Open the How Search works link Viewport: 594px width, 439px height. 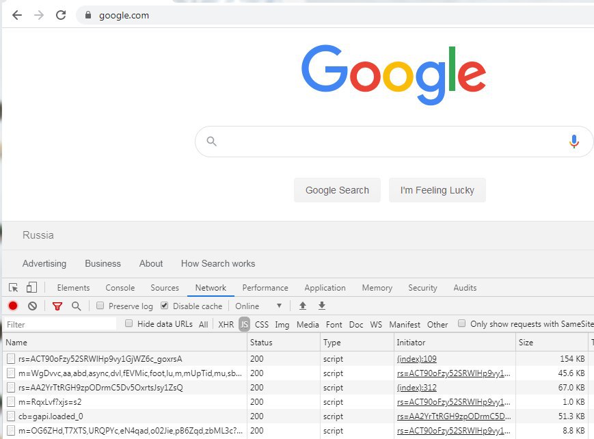(x=218, y=263)
